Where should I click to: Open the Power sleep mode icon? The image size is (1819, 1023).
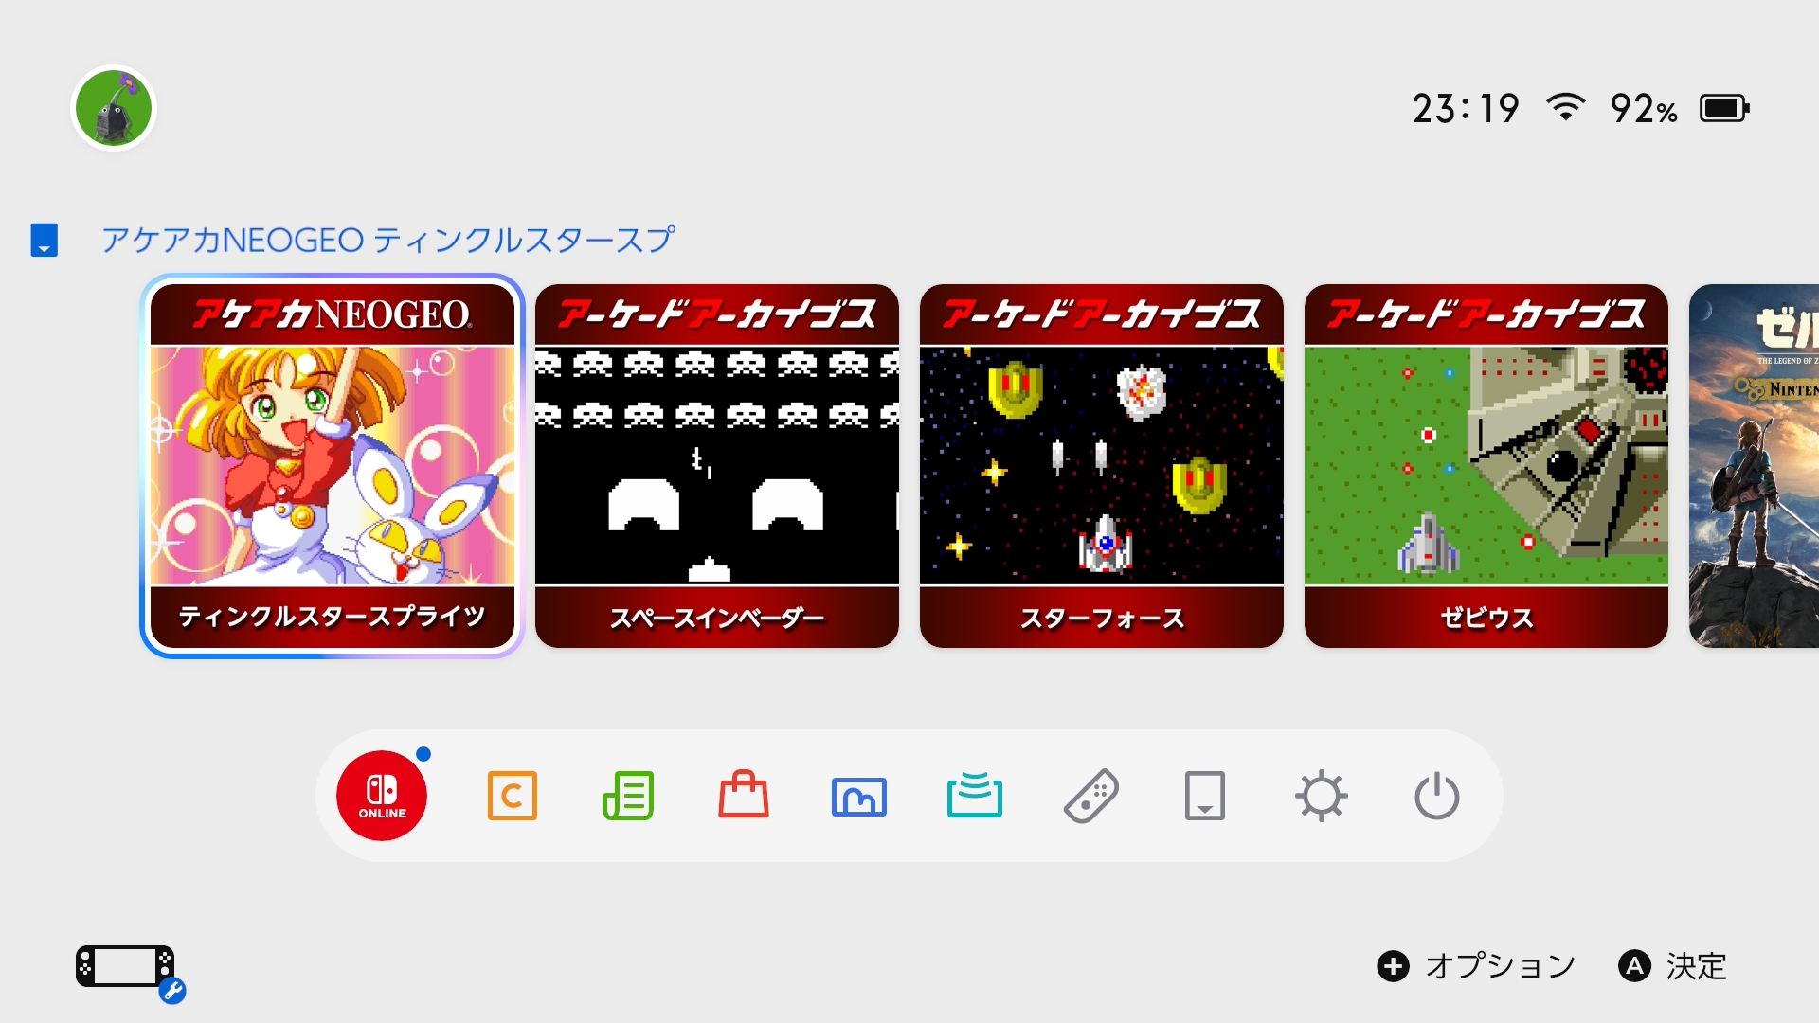1437,796
